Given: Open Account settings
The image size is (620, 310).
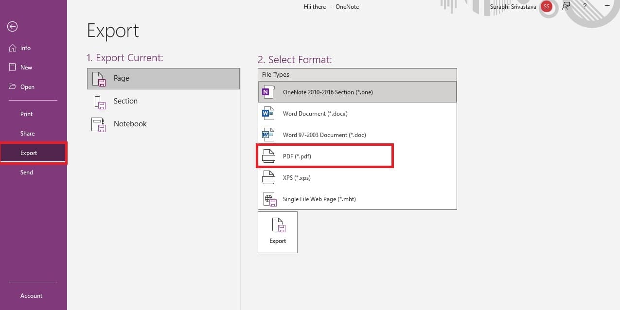Looking at the screenshot, I should point(31,296).
